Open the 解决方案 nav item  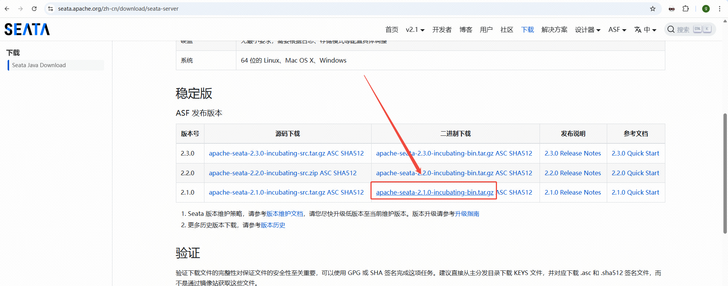tap(554, 30)
